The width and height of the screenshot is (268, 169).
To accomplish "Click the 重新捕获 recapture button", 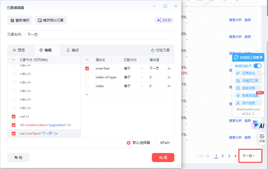I will pyautogui.click(x=20, y=20).
